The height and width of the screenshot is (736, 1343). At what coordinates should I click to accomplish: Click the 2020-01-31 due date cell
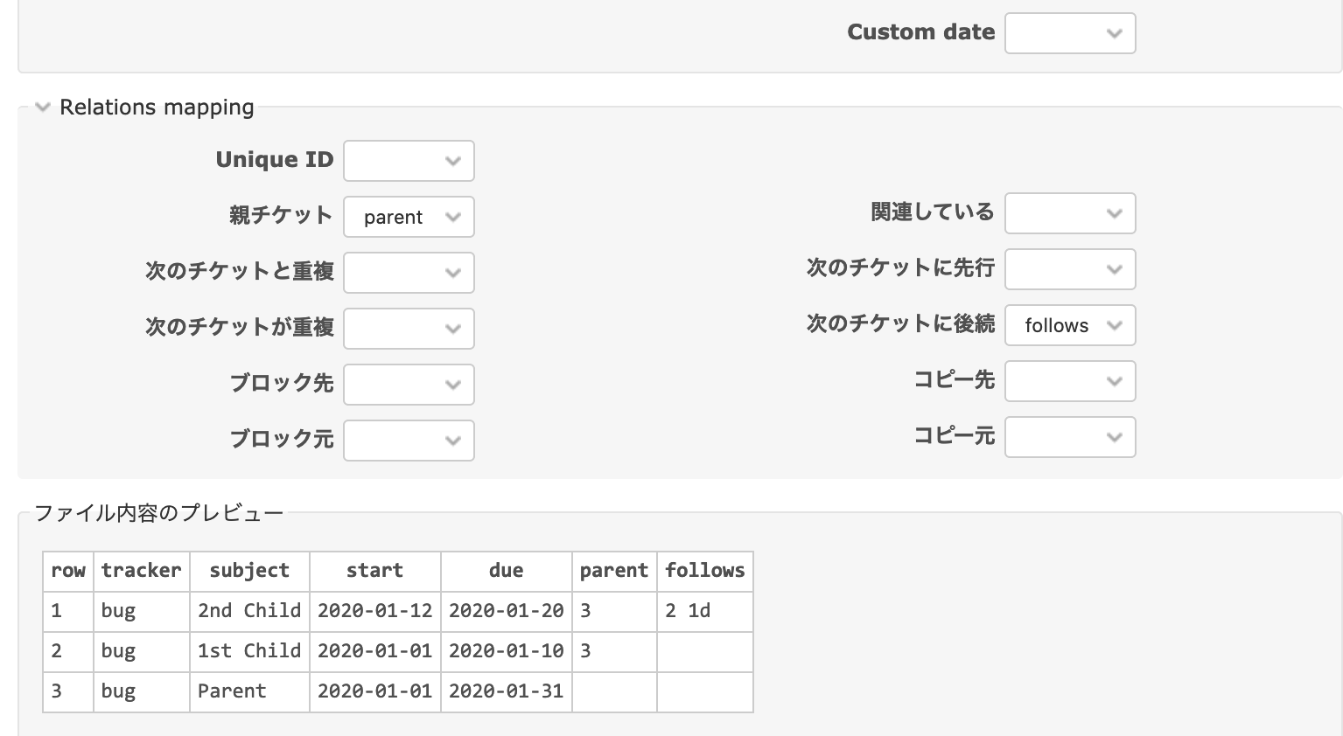pyautogui.click(x=506, y=691)
